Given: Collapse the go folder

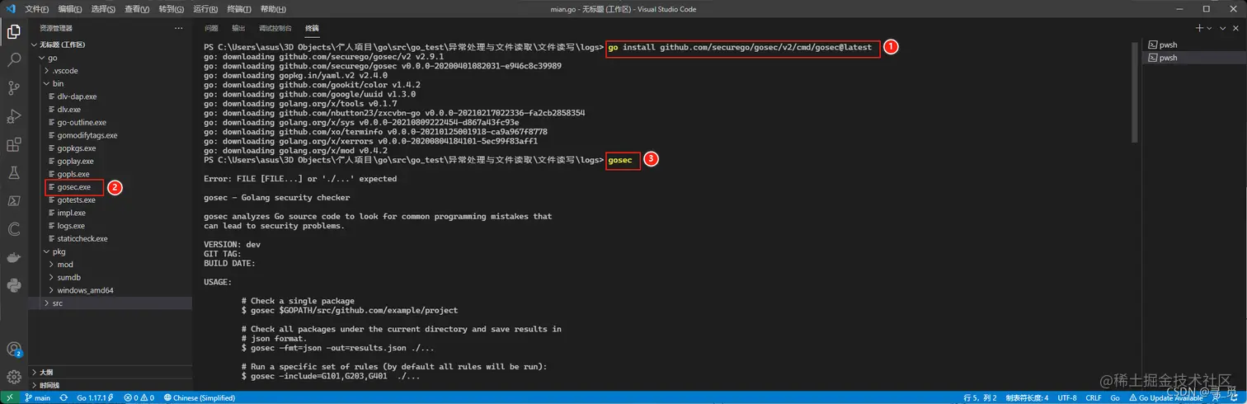Looking at the screenshot, I should (x=111, y=58).
